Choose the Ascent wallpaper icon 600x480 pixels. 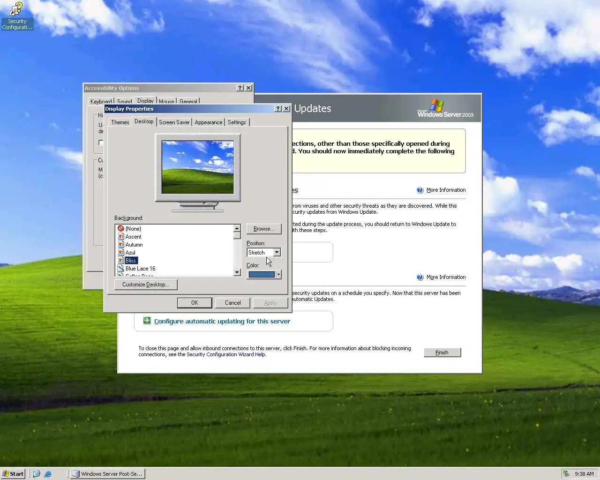pyautogui.click(x=121, y=237)
